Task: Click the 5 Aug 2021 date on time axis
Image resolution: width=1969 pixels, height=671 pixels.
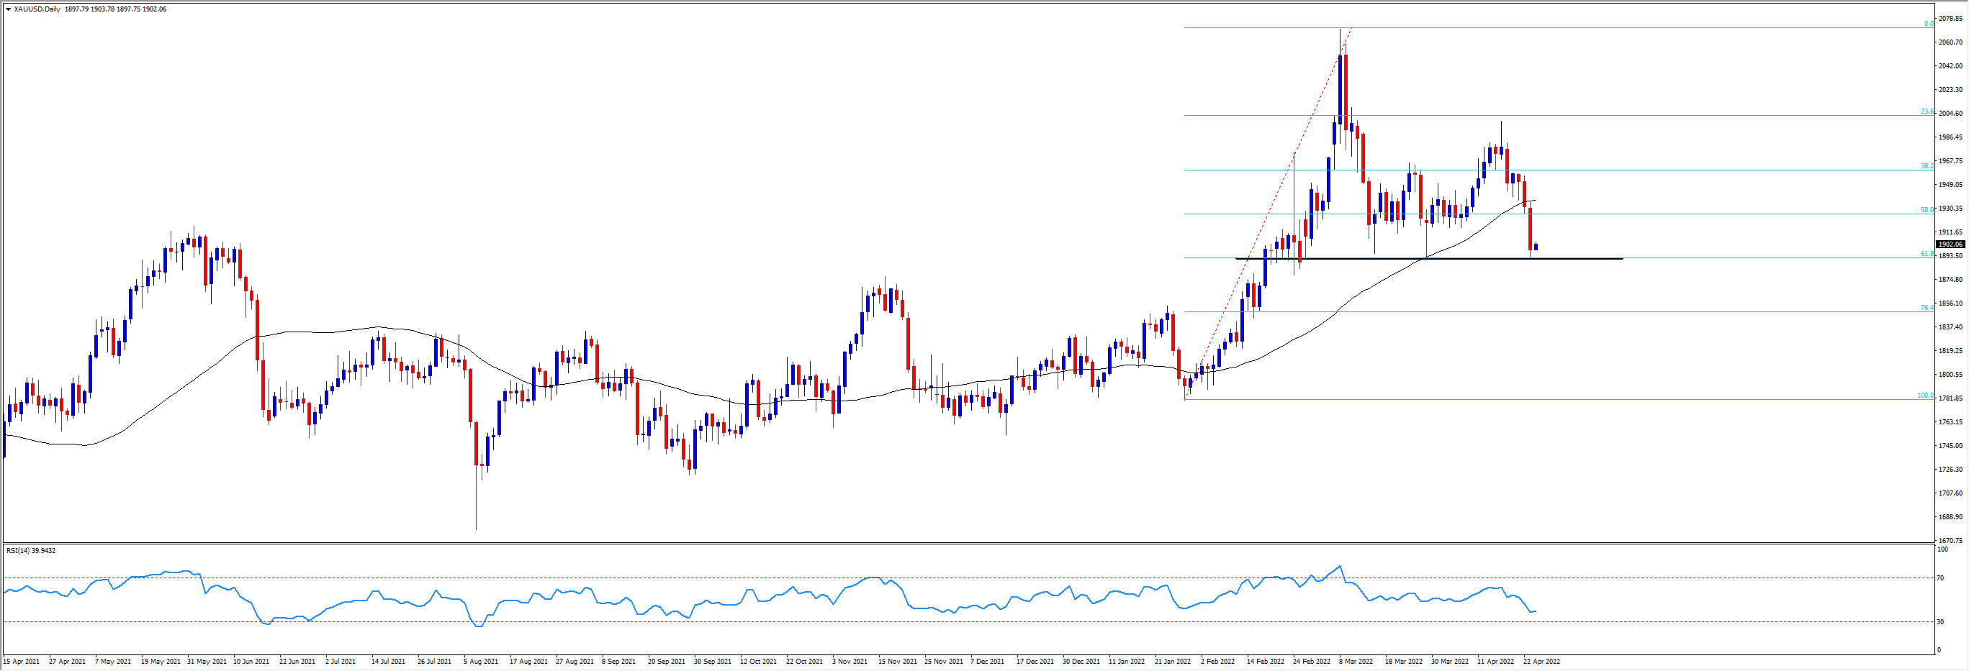Action: point(480,661)
